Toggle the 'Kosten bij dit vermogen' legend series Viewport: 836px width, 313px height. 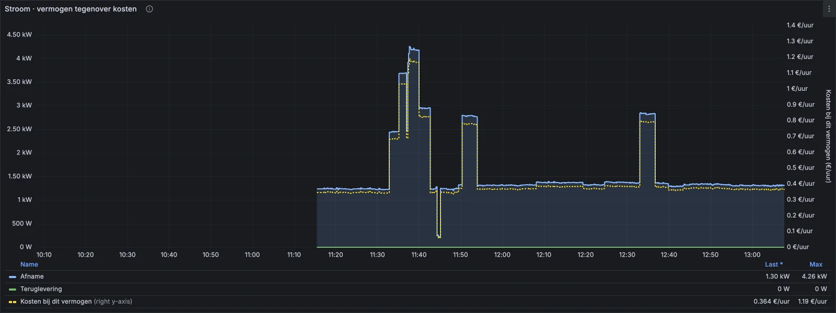pyautogui.click(x=56, y=302)
